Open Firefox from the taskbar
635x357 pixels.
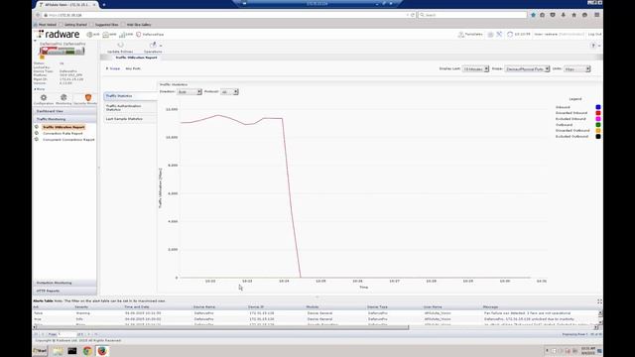point(102,351)
